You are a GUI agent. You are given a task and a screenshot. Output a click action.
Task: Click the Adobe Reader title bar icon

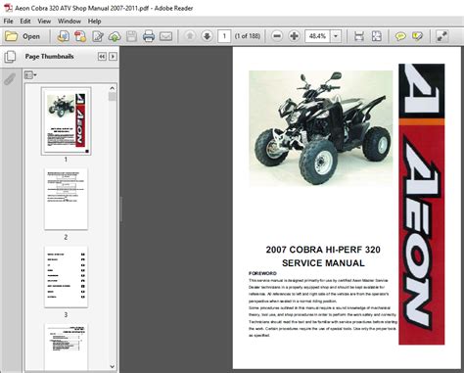coord(8,8)
